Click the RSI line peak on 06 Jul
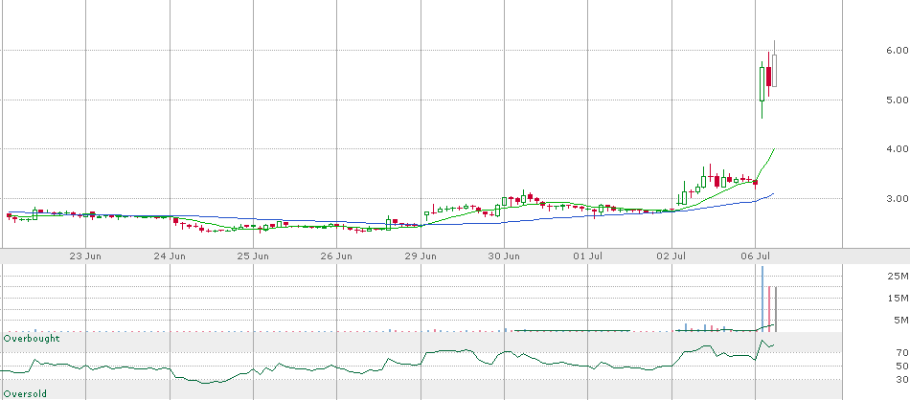The image size is (910, 400). [x=762, y=341]
